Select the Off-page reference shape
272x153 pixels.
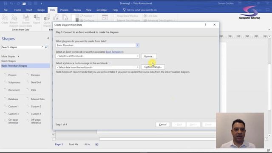pos(34,121)
